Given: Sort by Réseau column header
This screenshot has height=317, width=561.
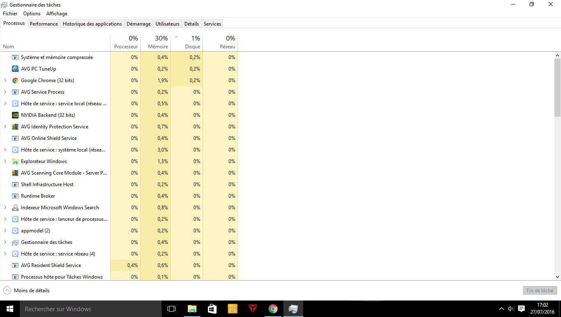Looking at the screenshot, I should pos(220,42).
